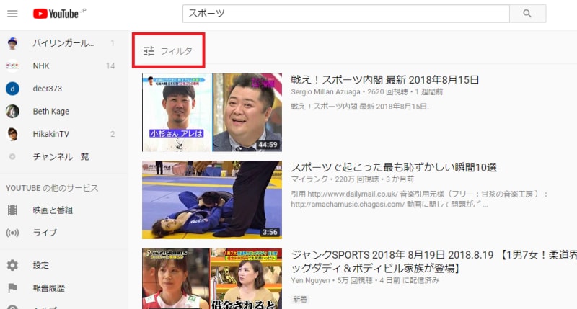The height and width of the screenshot is (309, 577).
Task: Play スポーツで起こった最も恥ずかしい瞬間 thumbnail
Action: (x=212, y=200)
